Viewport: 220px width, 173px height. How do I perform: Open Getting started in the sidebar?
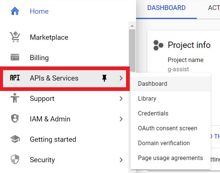[x=53, y=140]
